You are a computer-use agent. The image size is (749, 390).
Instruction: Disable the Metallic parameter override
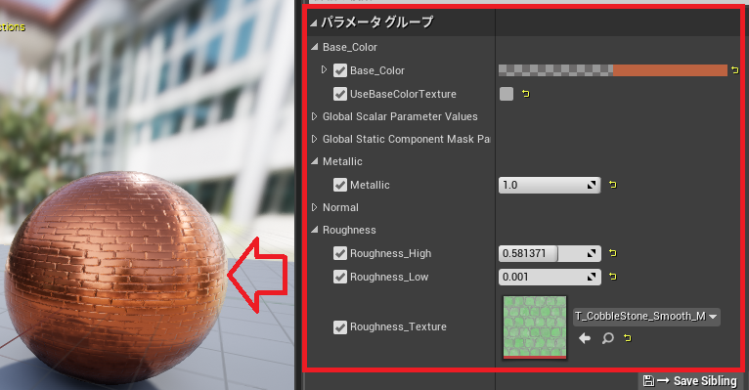click(x=340, y=185)
